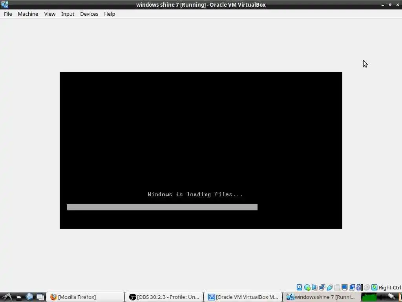Viewport: 402px width, 302px height.
Task: Click the recording status icon
Action: (x=352, y=287)
